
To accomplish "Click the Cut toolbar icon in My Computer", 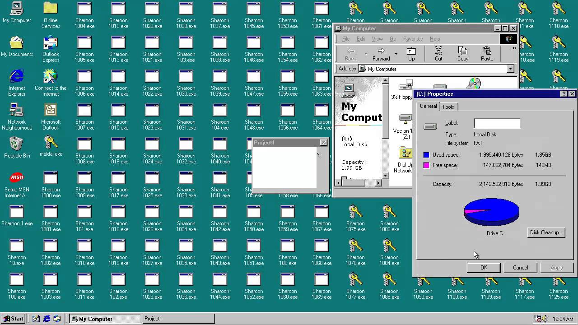I will (438, 54).
